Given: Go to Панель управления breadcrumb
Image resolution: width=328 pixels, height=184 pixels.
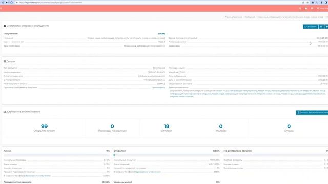Looking at the screenshot, I should [x=234, y=17].
